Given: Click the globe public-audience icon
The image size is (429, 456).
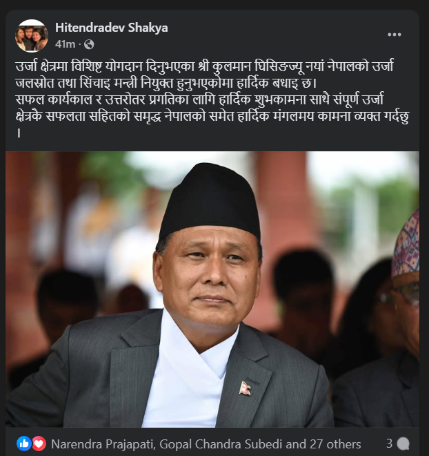Looking at the screenshot, I should [89, 44].
